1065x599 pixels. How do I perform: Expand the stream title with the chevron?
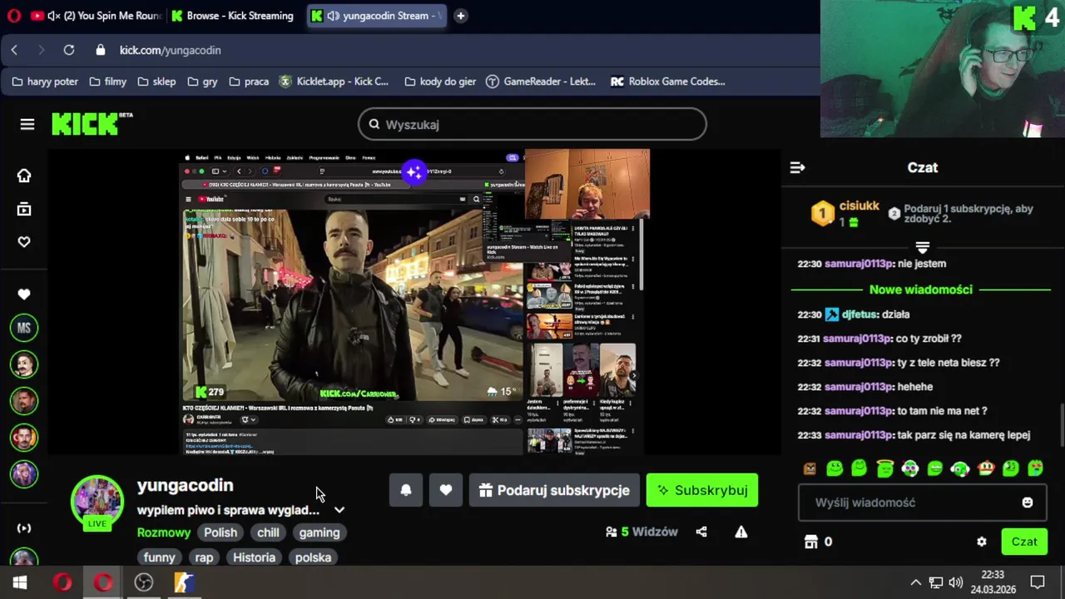(x=339, y=510)
